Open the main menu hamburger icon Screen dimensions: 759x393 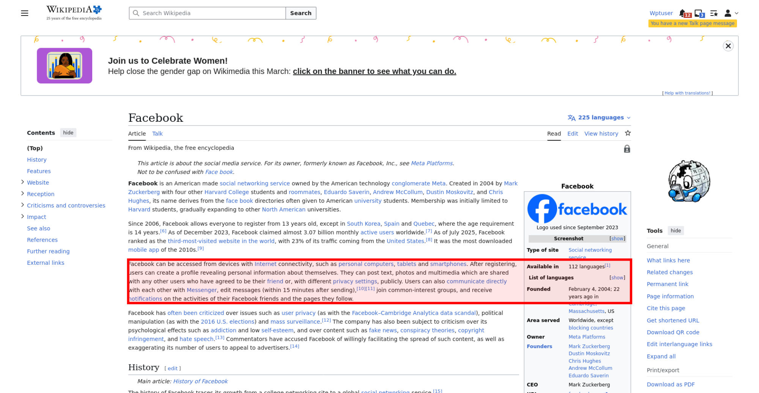pos(25,13)
